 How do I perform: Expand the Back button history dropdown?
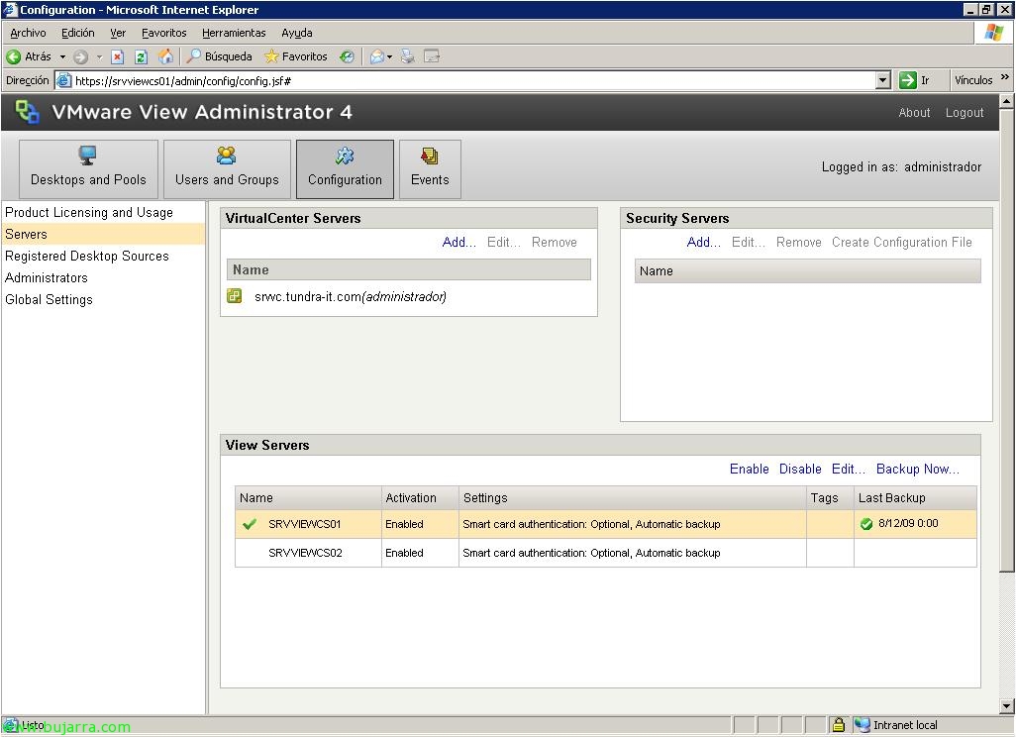click(x=62, y=57)
